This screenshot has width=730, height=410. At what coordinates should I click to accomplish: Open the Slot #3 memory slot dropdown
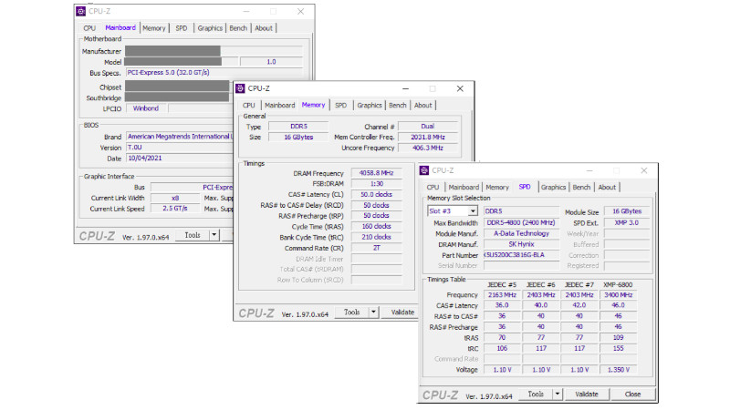tap(453, 211)
